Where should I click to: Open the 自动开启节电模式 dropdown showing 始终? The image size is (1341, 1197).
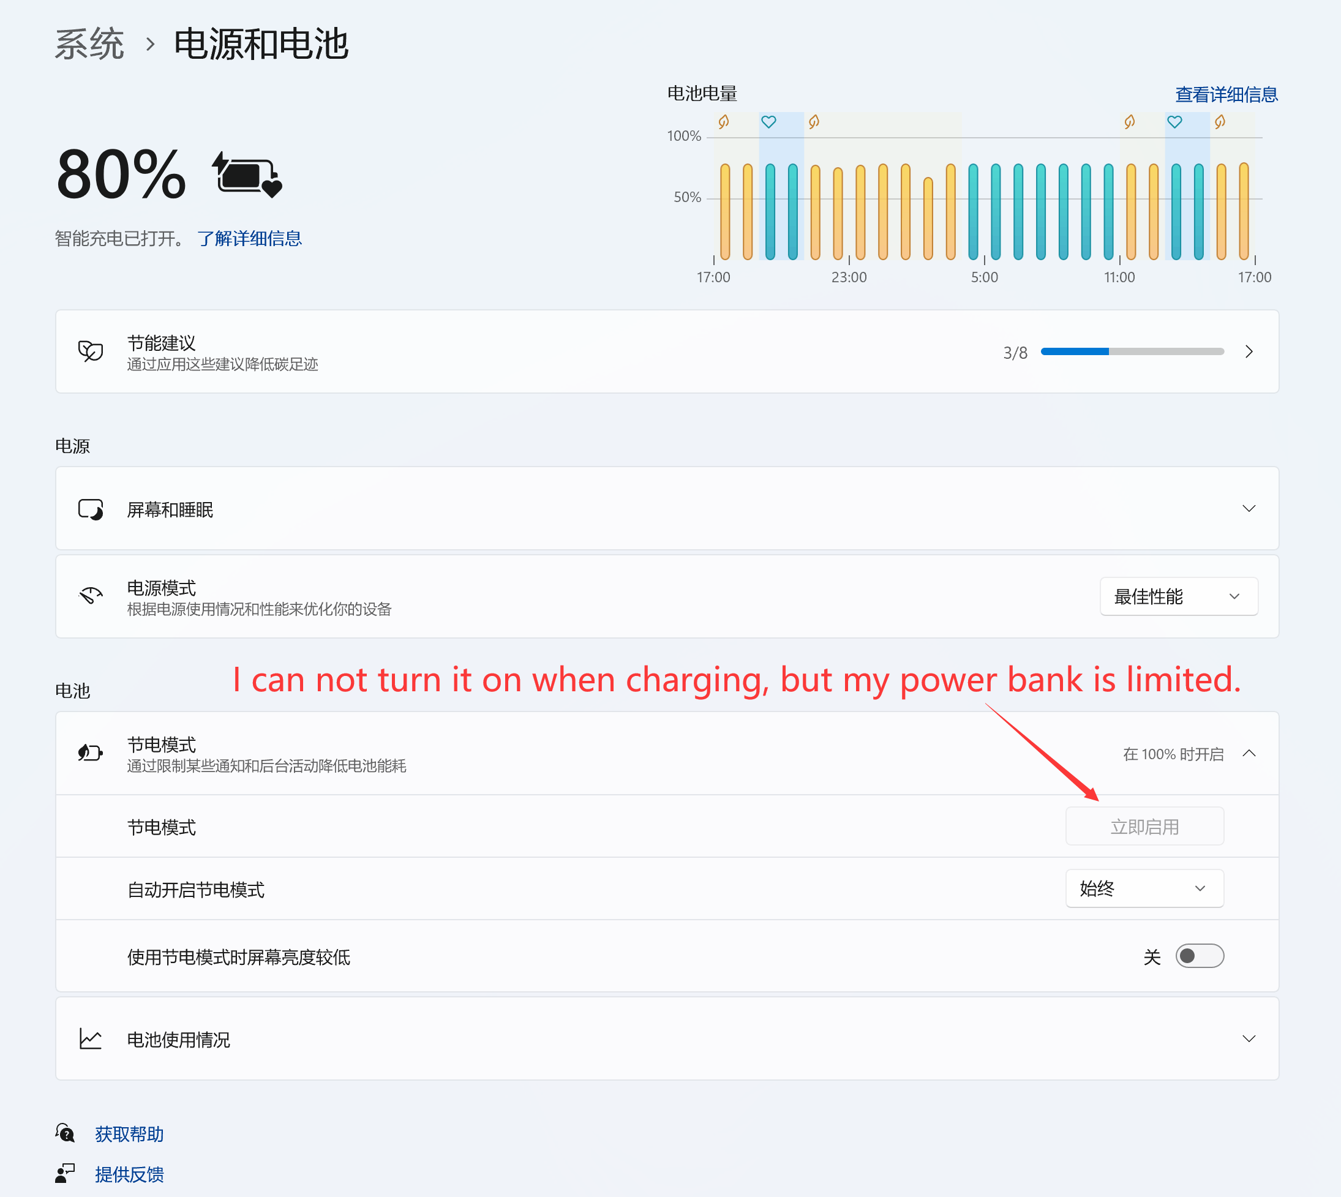[1144, 888]
